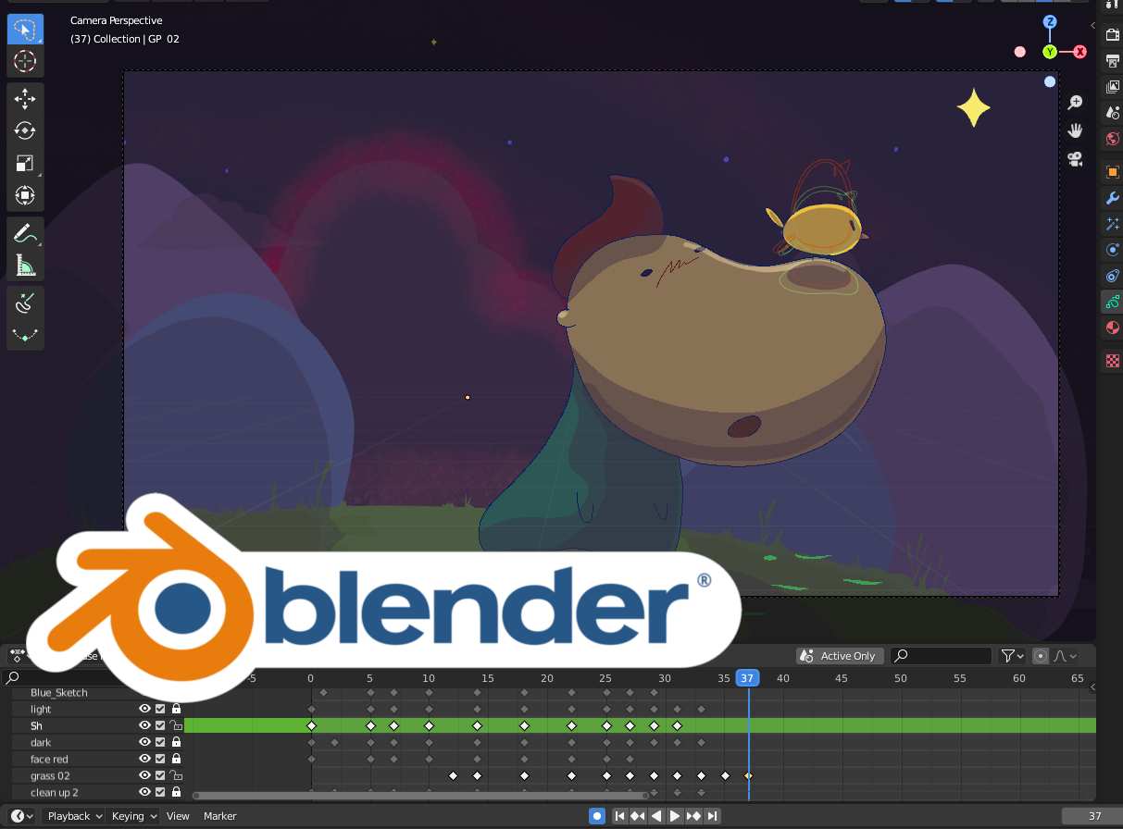Select the Interpolate tool with arrow icon
The width and height of the screenshot is (1123, 829).
point(25,302)
